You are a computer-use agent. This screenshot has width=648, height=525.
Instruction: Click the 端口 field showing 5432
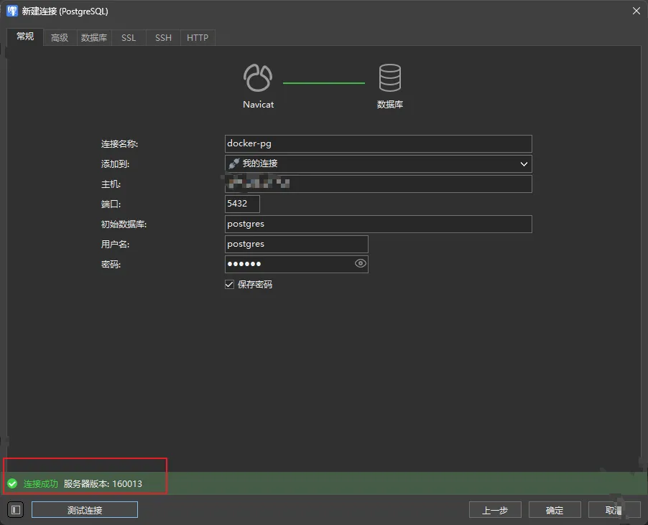pos(242,204)
